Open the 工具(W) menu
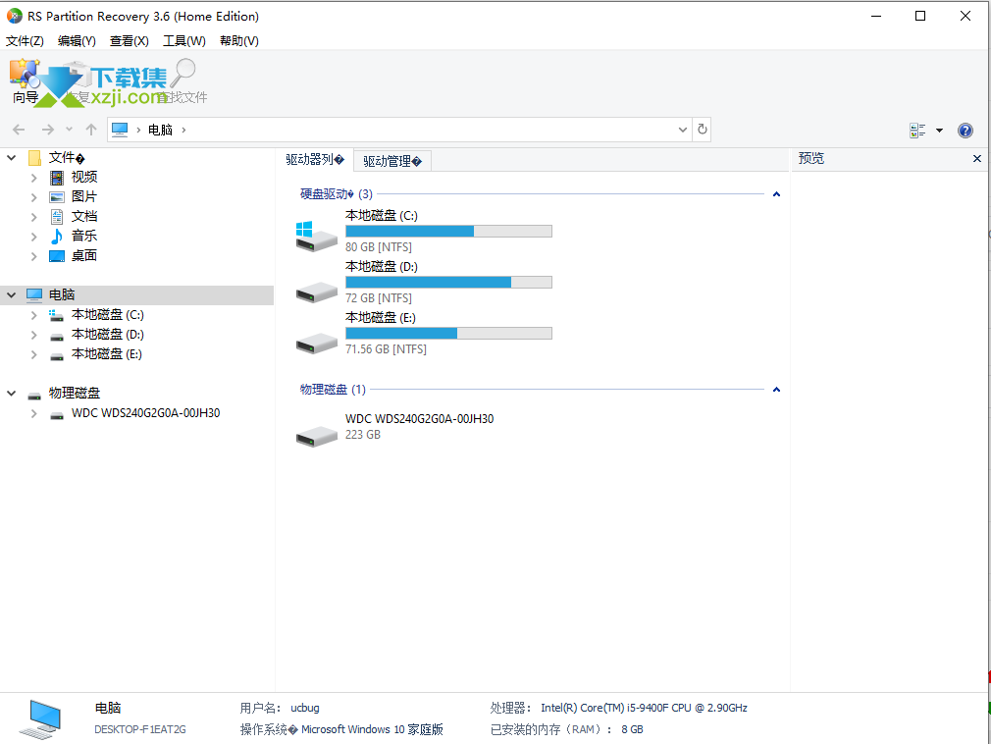Image resolution: width=991 pixels, height=744 pixels. [183, 41]
